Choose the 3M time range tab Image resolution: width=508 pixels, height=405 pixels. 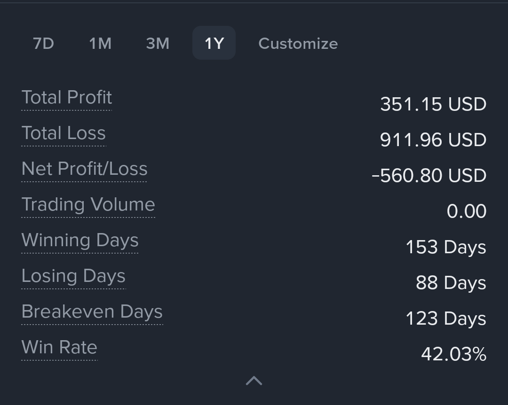158,43
